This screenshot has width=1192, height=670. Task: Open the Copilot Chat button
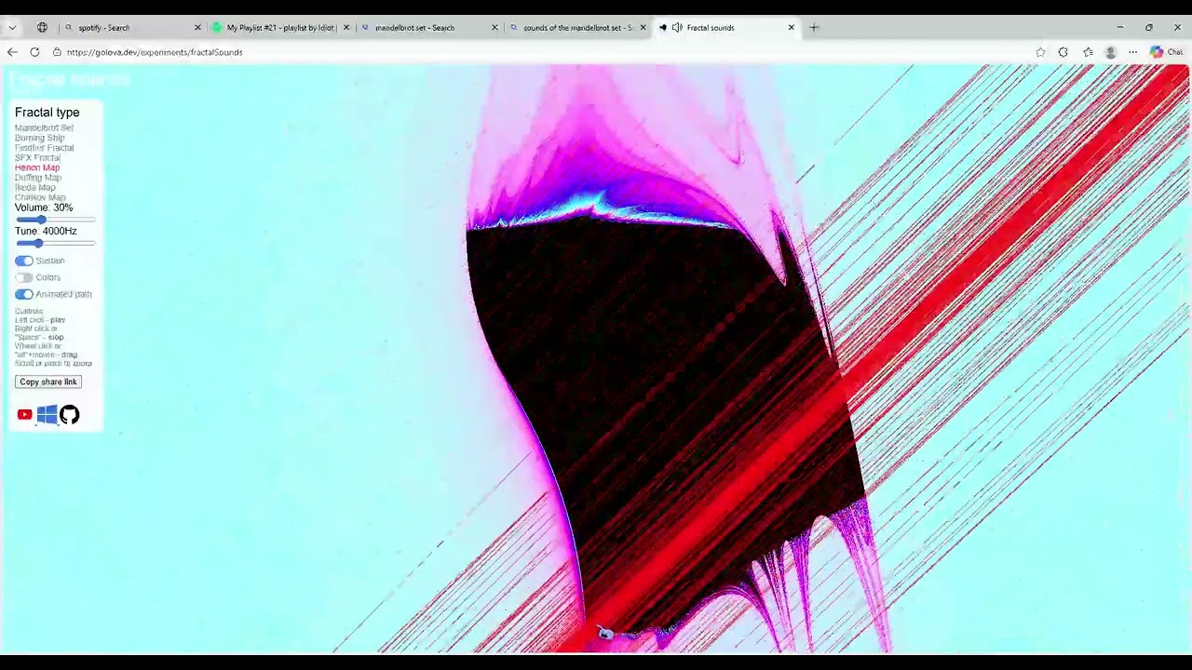pyautogui.click(x=1166, y=52)
